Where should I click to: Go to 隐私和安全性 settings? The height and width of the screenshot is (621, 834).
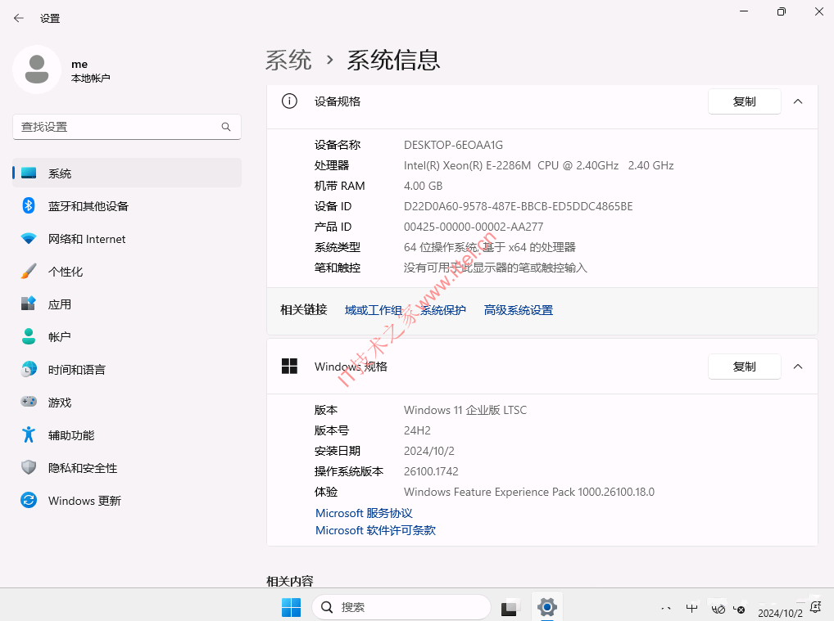pyautogui.click(x=127, y=468)
